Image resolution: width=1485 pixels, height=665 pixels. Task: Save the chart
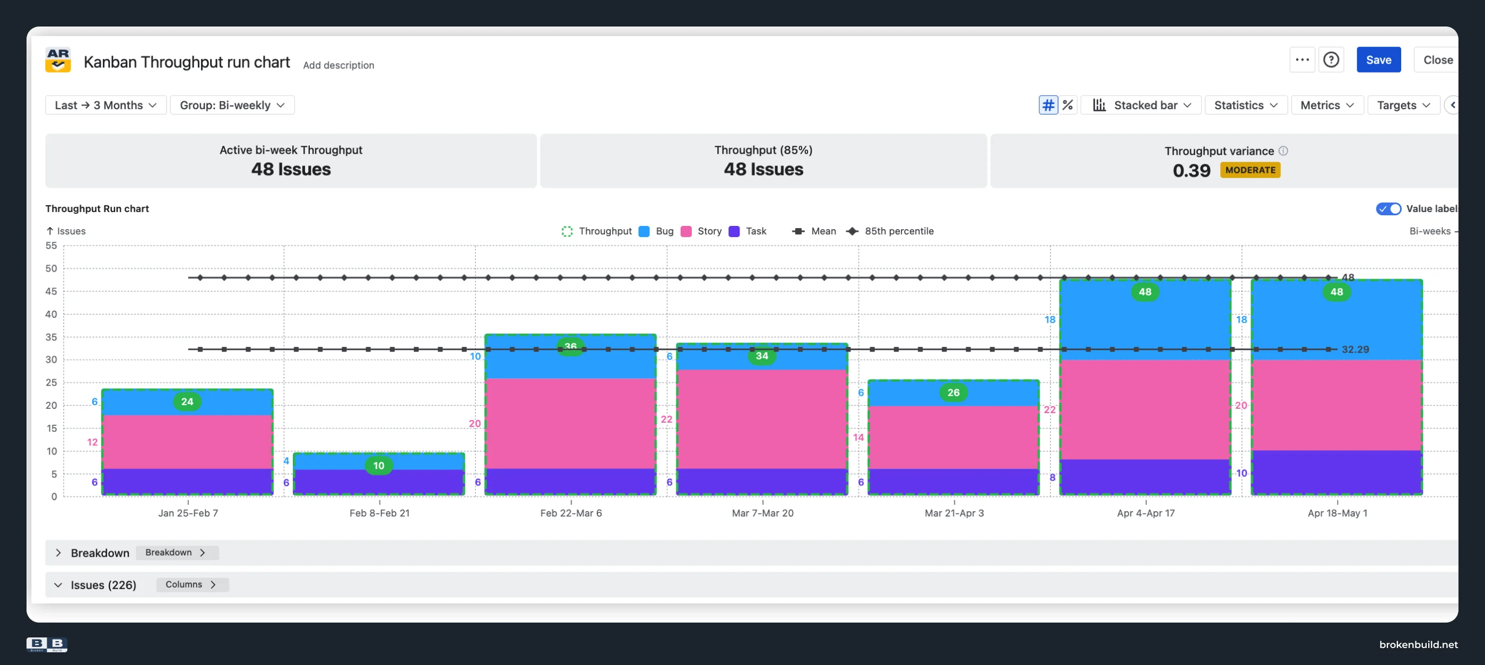click(1378, 59)
